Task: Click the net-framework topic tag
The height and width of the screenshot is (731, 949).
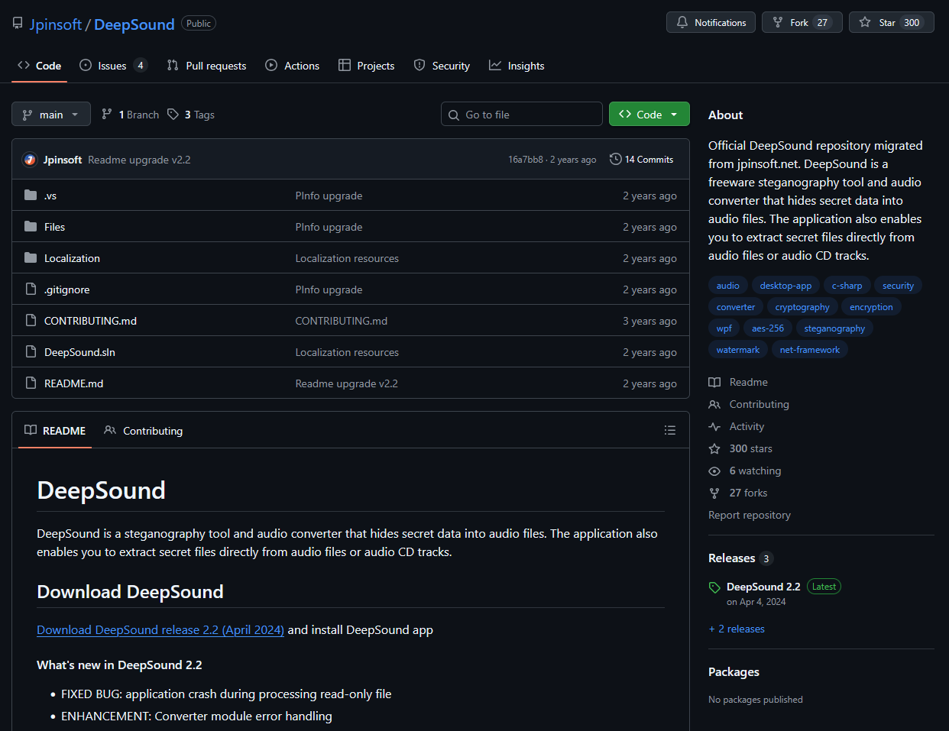Action: [x=809, y=350]
